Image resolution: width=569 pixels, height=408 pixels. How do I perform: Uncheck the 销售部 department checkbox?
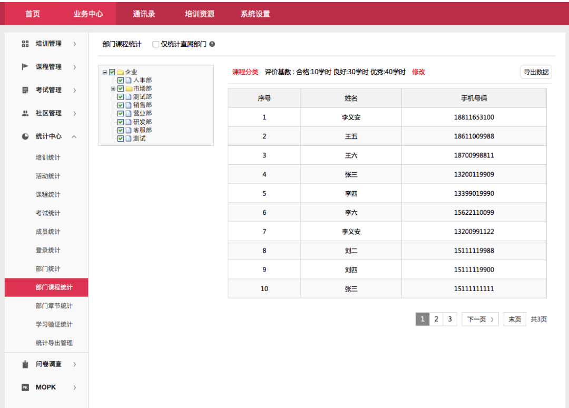coord(120,105)
